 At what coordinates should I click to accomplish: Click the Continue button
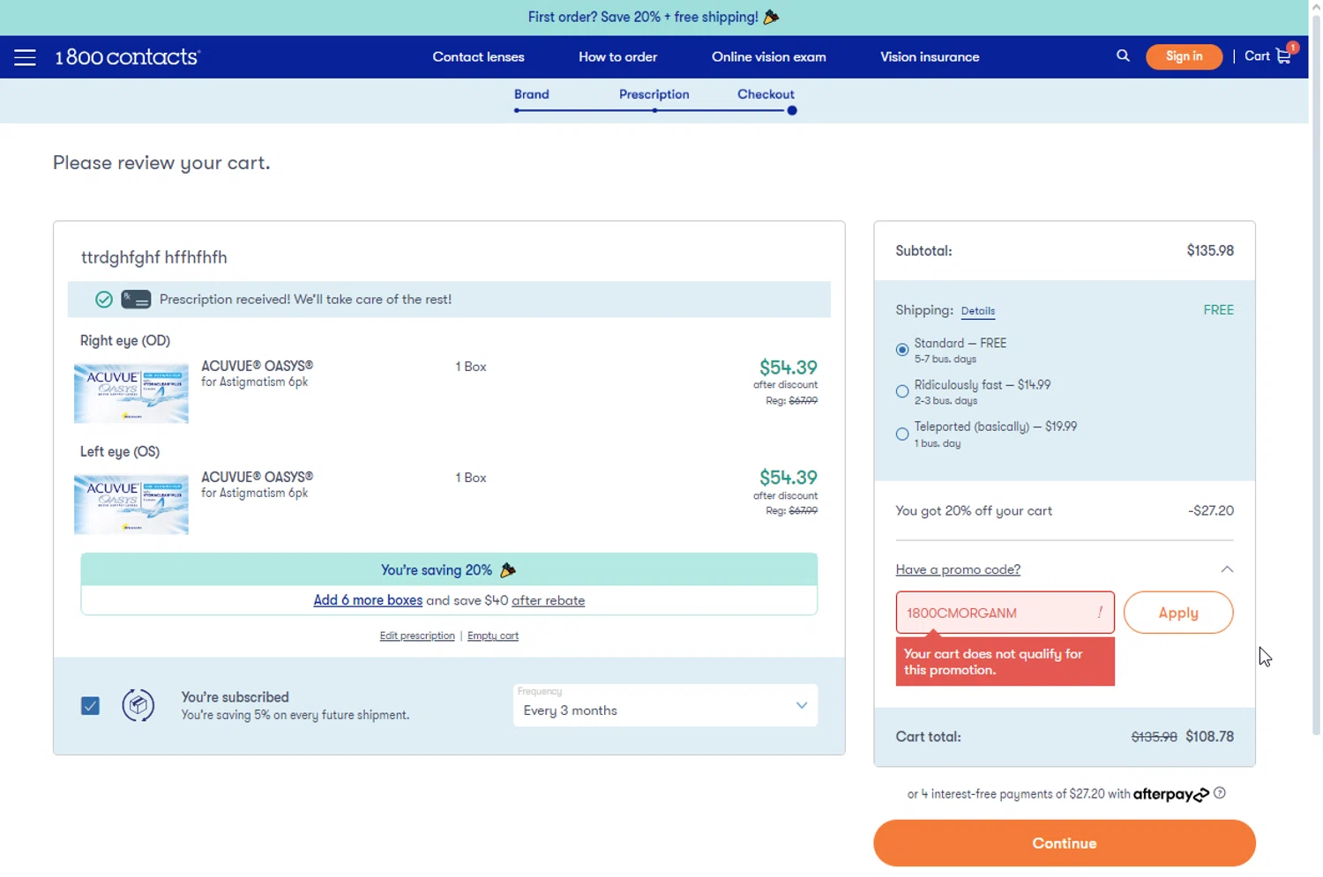(x=1065, y=844)
